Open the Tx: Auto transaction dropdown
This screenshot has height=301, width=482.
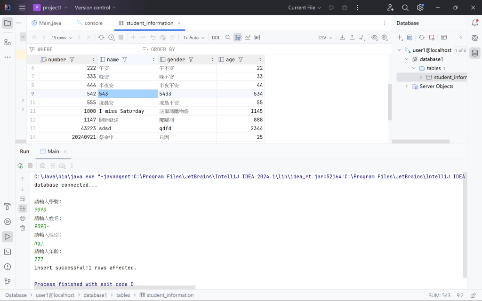[x=193, y=38]
